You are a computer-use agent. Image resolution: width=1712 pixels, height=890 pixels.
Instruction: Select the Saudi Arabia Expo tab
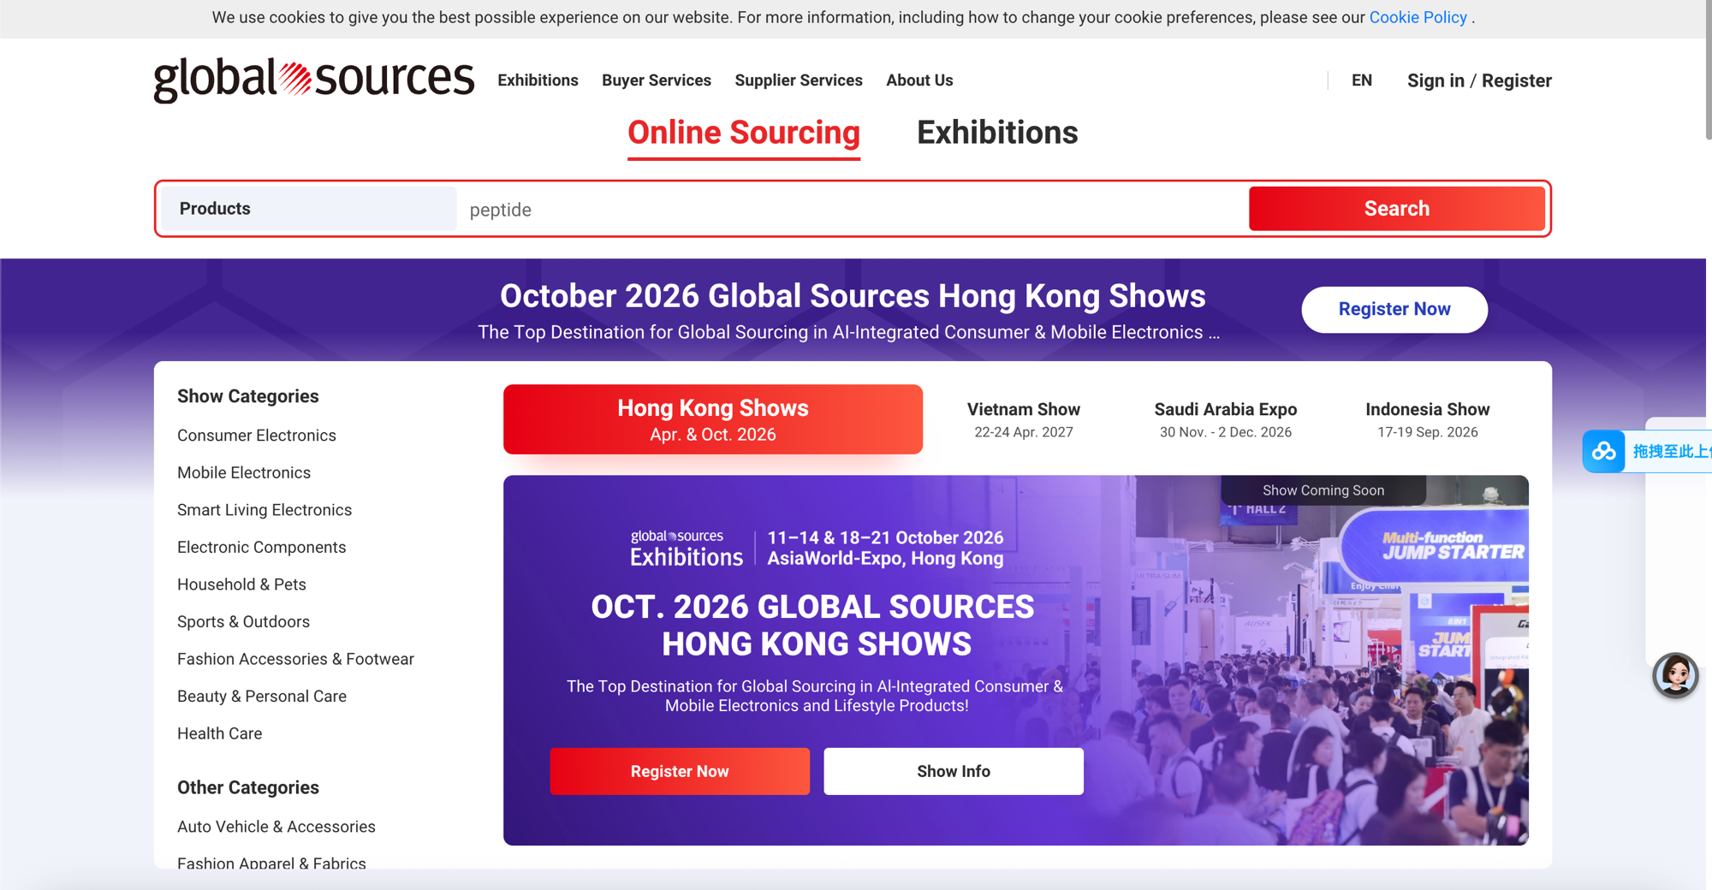pyautogui.click(x=1226, y=419)
